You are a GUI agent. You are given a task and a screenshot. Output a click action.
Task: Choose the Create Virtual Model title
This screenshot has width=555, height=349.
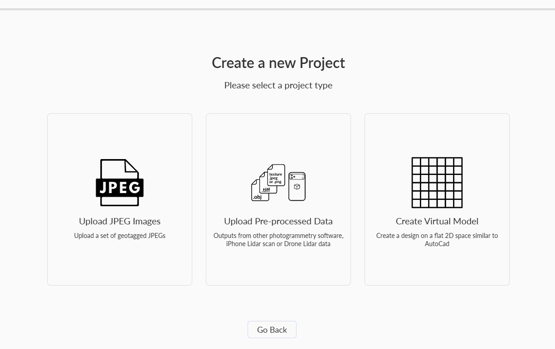(x=437, y=221)
